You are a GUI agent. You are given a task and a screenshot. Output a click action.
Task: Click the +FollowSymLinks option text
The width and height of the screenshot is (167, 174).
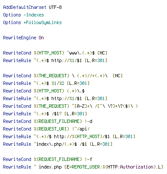(42, 22)
